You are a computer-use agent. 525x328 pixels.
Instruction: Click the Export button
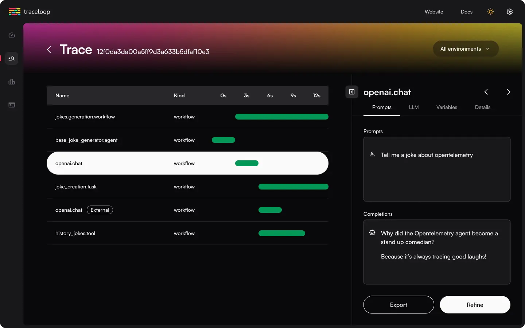(398, 305)
